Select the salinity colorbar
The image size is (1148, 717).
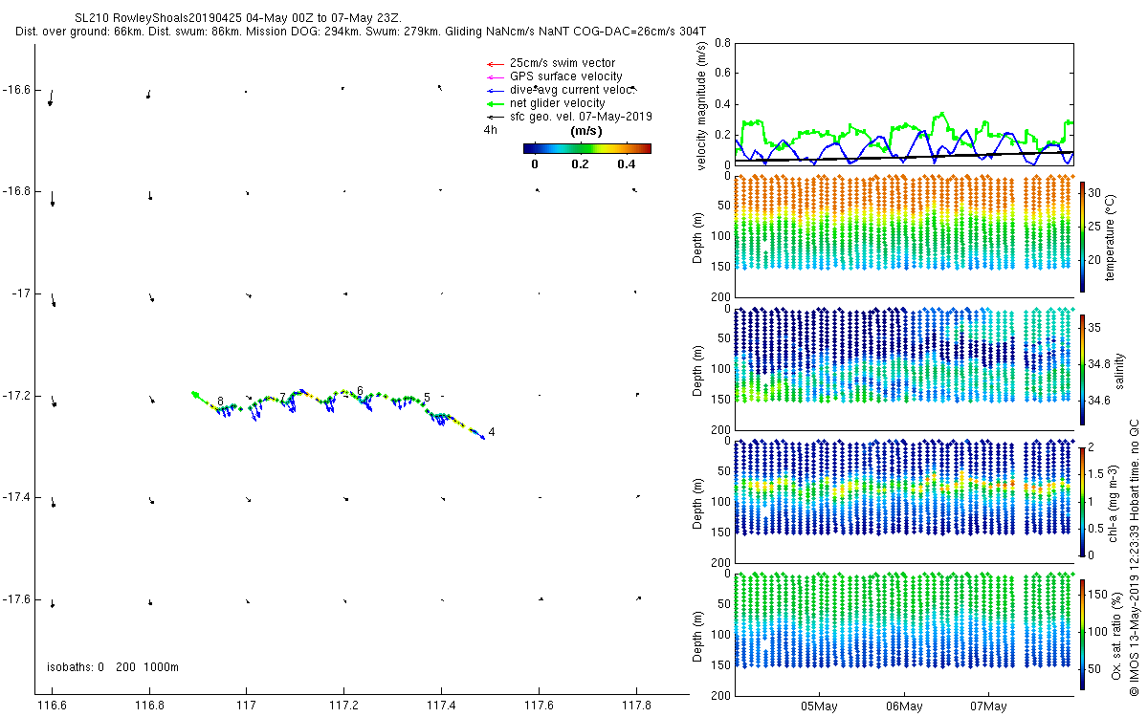(1082, 368)
